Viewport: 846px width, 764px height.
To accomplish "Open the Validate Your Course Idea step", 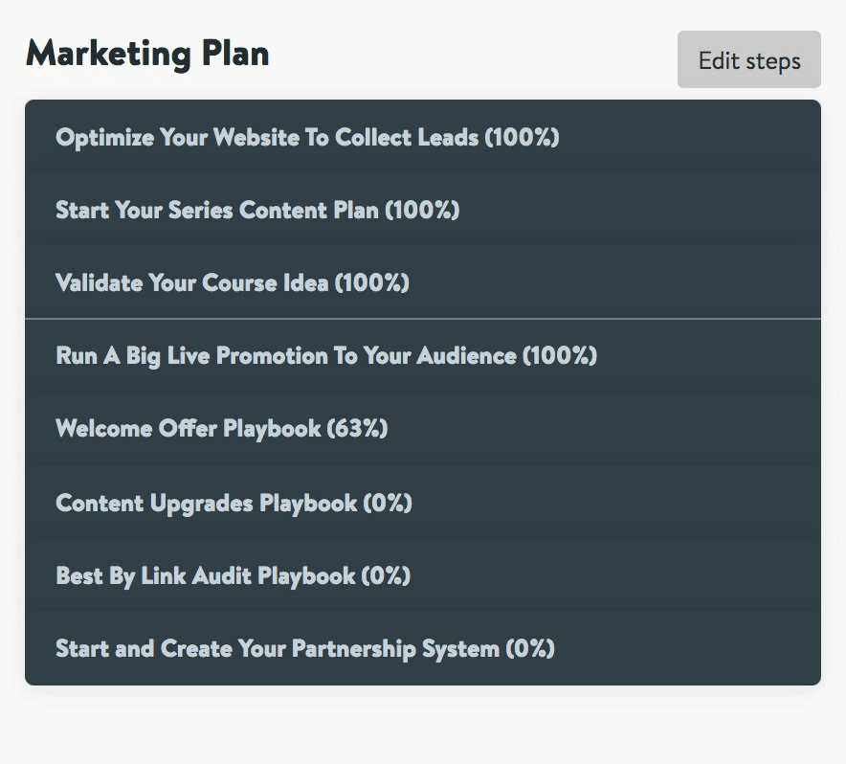I will coord(232,283).
